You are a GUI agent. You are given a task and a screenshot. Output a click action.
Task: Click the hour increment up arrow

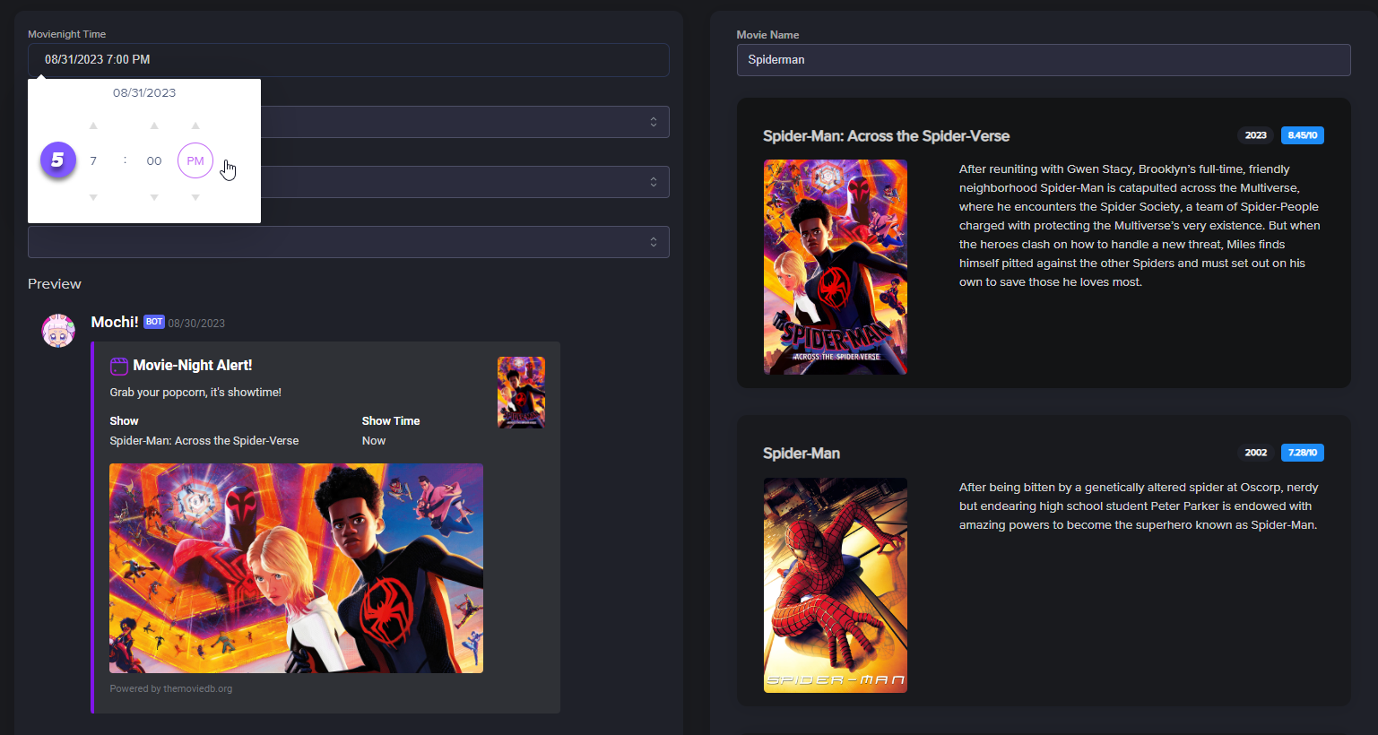point(93,125)
